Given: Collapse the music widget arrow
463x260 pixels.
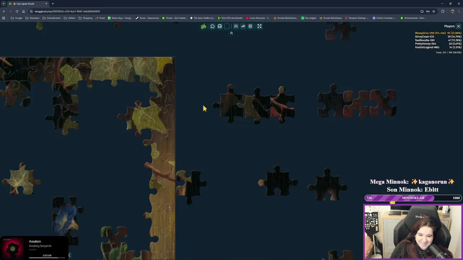Looking at the screenshot, I should click(x=69, y=255).
